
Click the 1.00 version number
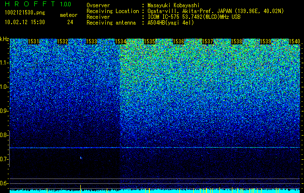(65, 4)
